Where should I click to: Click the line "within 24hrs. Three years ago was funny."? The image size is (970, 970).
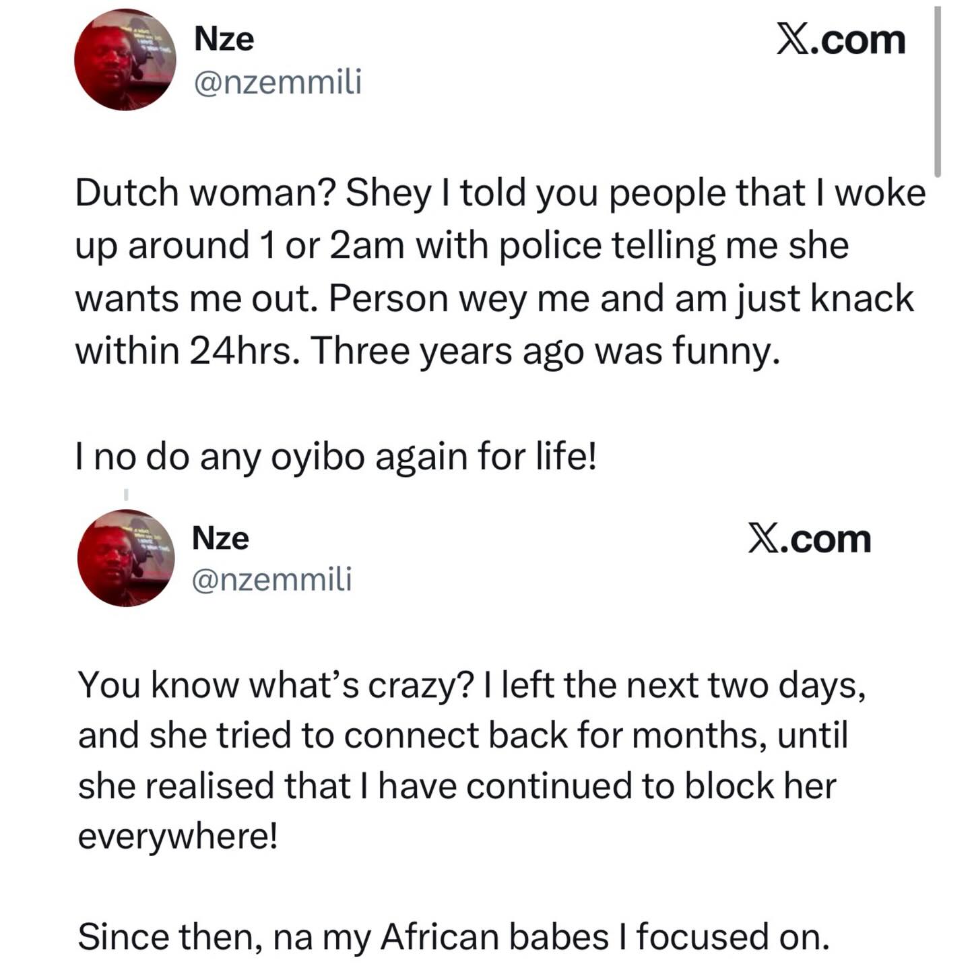[428, 351]
